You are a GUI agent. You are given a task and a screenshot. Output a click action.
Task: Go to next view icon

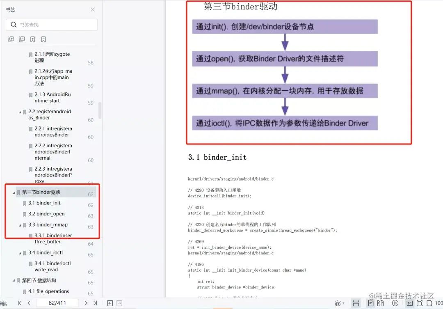point(119,303)
